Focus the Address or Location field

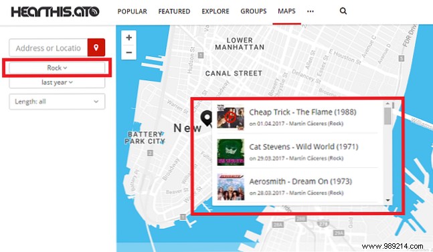pyautogui.click(x=48, y=47)
